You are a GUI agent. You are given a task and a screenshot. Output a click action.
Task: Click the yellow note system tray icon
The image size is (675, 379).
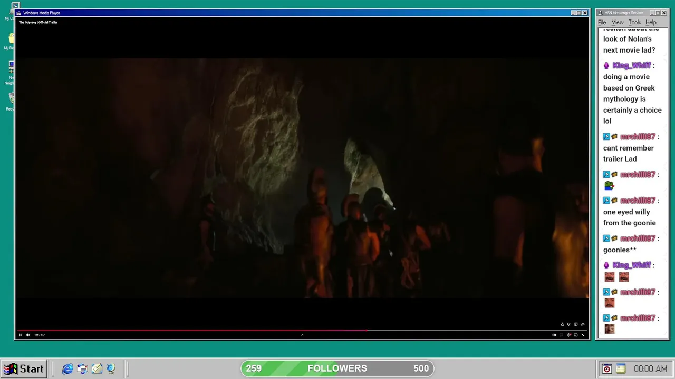point(621,369)
